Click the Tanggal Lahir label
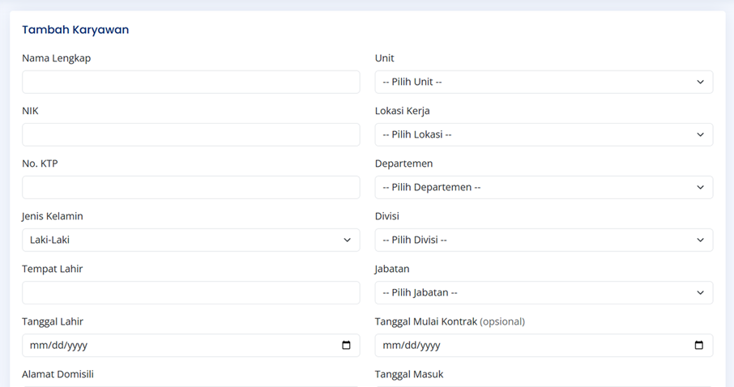734x387 pixels. [53, 321]
